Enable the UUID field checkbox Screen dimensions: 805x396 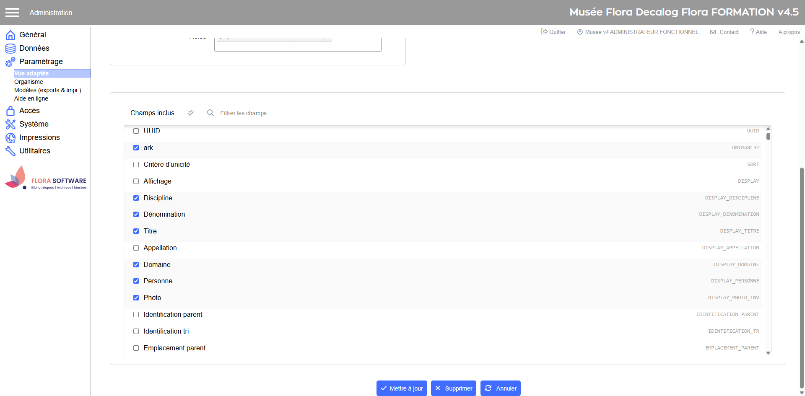(136, 131)
